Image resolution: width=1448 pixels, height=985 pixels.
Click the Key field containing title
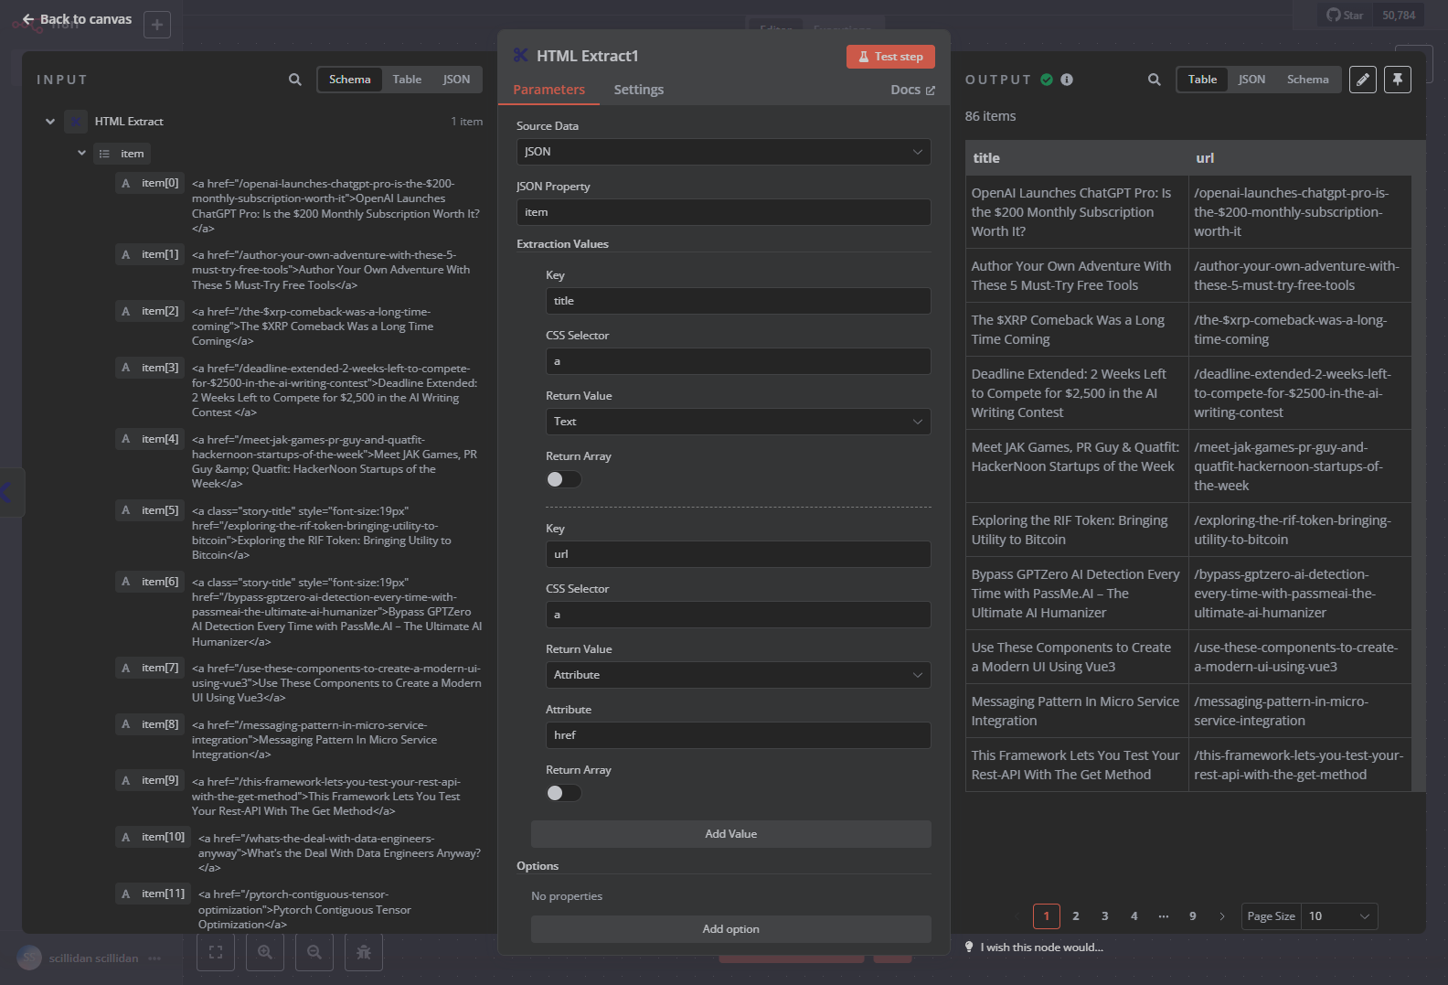[x=739, y=301]
